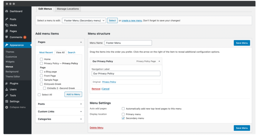Click the Tools wrench icon
The image size is (259, 135).
[7, 95]
